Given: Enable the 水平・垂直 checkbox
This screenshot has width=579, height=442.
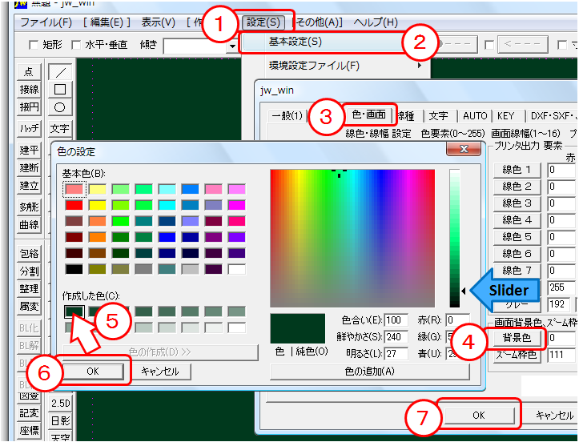Looking at the screenshot, I should pos(77,45).
